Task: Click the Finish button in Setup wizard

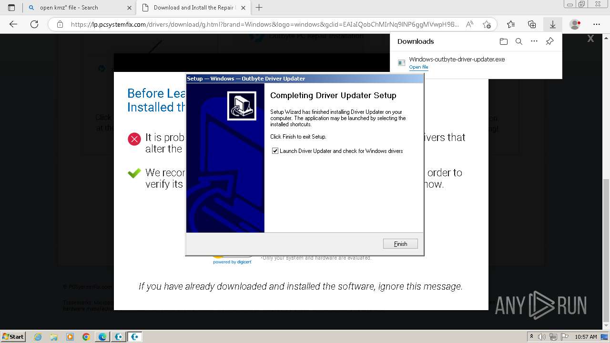Action: 400,244
